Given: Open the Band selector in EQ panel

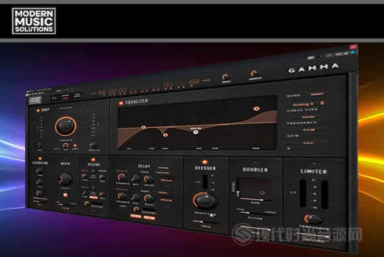Looking at the screenshot, I should [x=317, y=94].
